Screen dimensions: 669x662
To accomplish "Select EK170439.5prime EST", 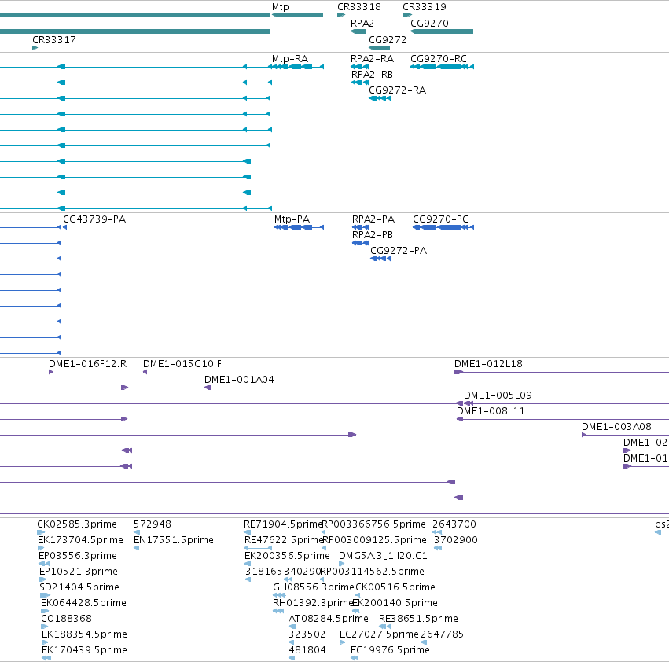I will tap(46, 658).
